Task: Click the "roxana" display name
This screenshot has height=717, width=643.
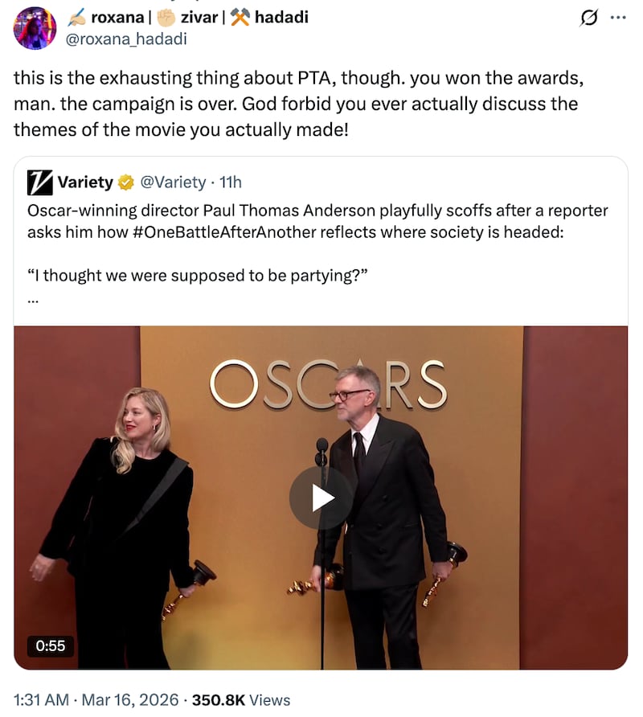Action: click(116, 17)
